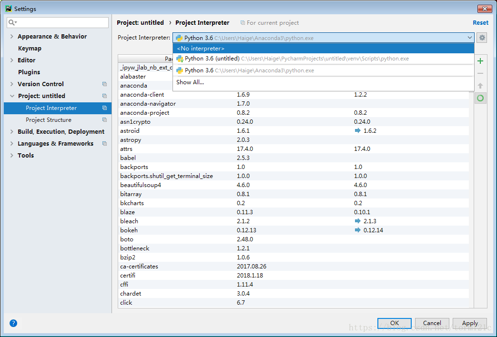The width and height of the screenshot is (497, 337).
Task: Expand Appearance & Behavior section
Action: click(x=12, y=37)
